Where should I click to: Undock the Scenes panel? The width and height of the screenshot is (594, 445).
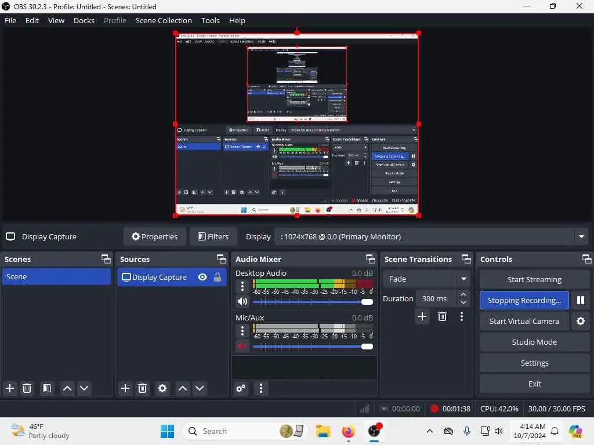(x=106, y=259)
